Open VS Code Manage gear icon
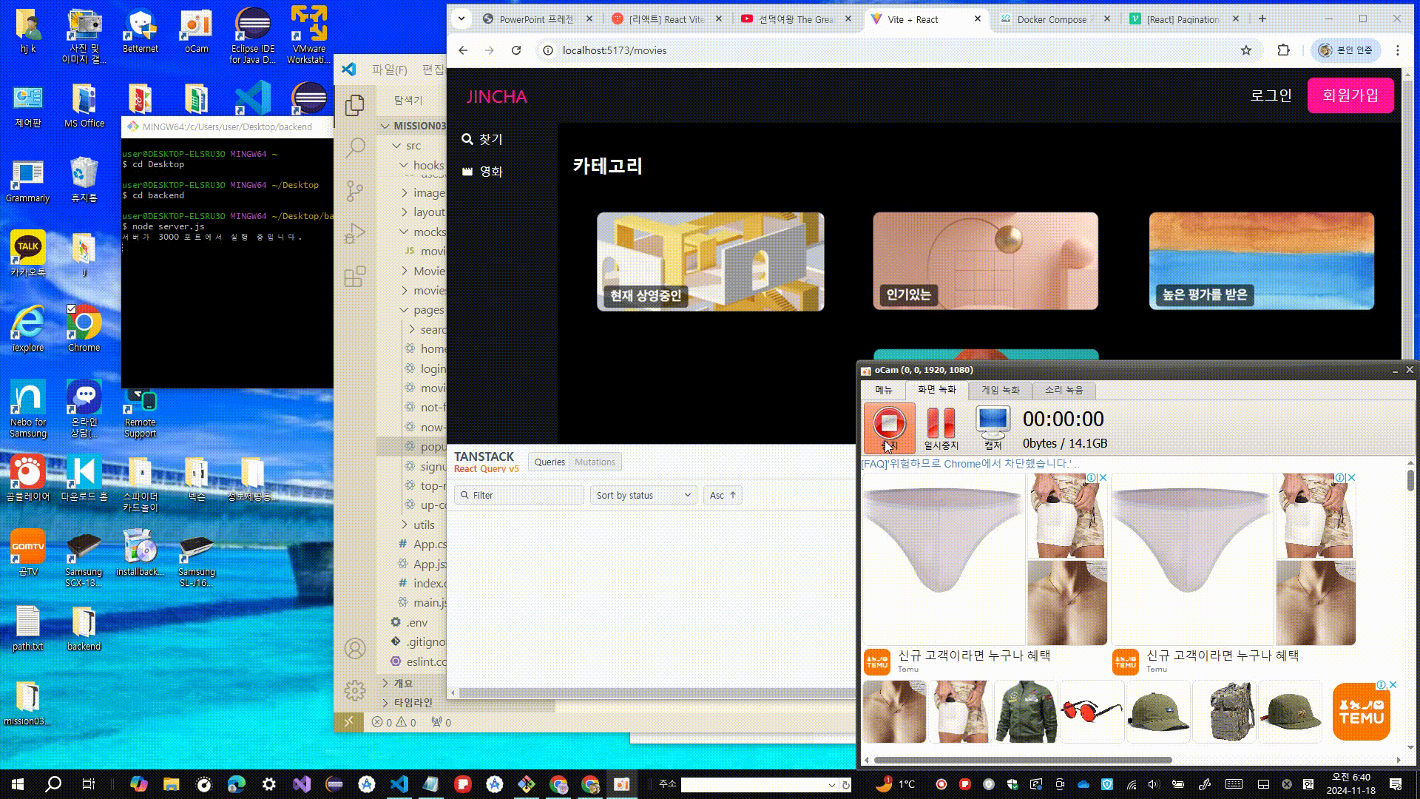Viewport: 1420px width, 799px height. 355,690
